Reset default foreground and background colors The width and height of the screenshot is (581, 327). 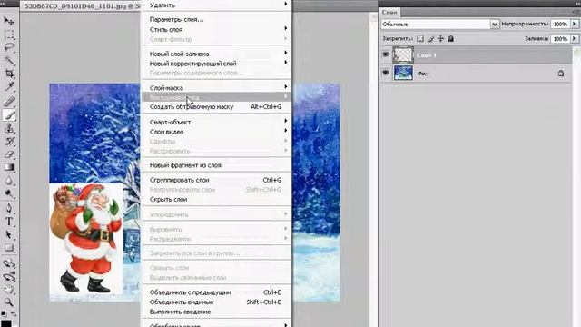[x=4, y=313]
